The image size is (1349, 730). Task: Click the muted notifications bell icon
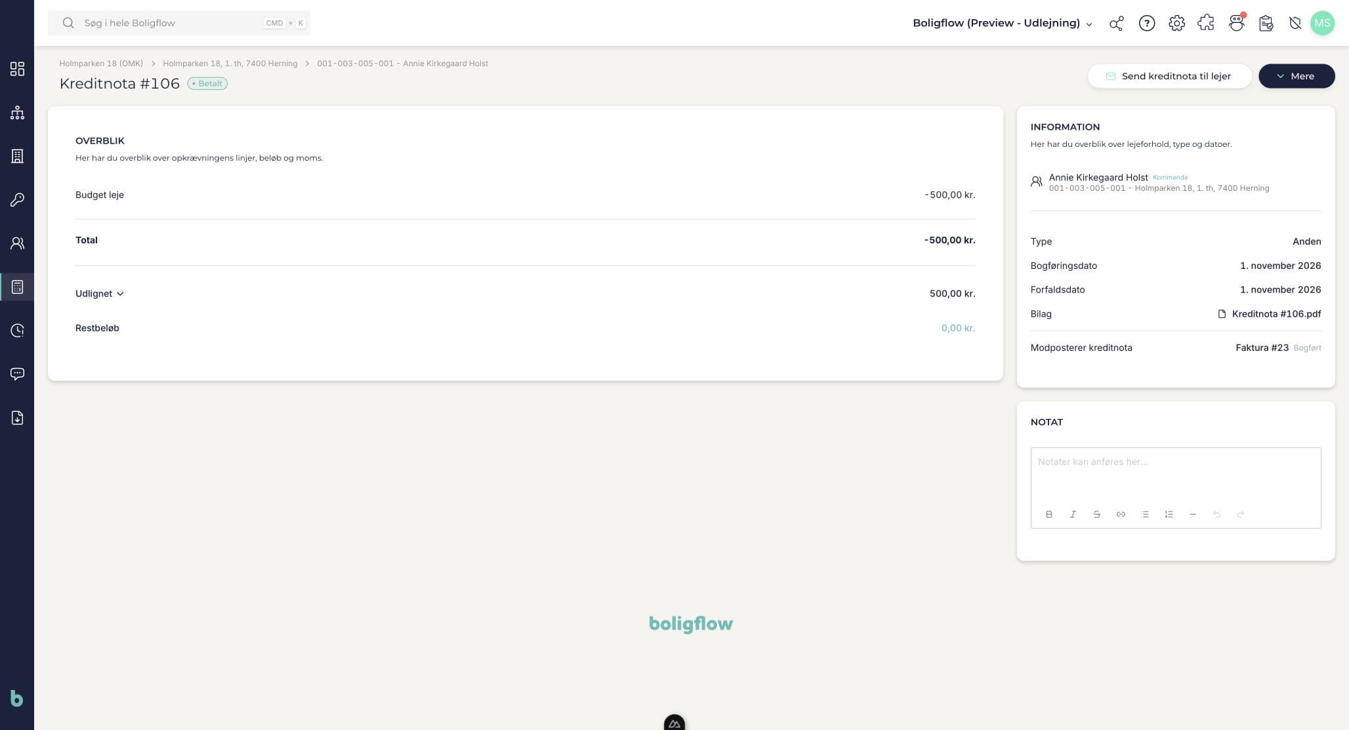(1295, 24)
